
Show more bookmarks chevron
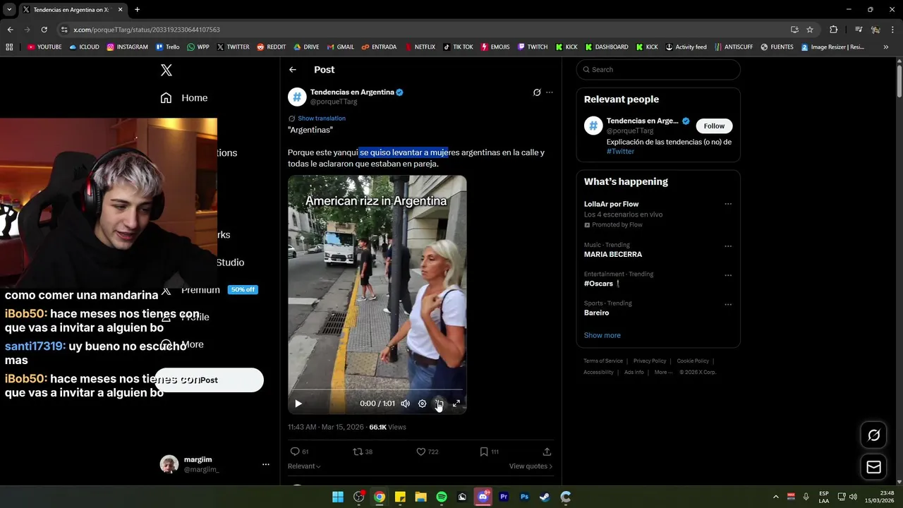click(886, 47)
